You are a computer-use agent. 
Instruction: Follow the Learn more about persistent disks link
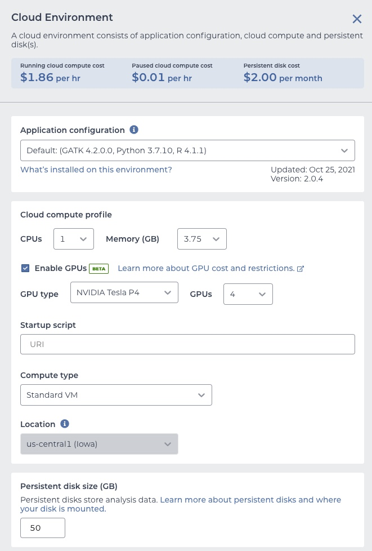250,500
